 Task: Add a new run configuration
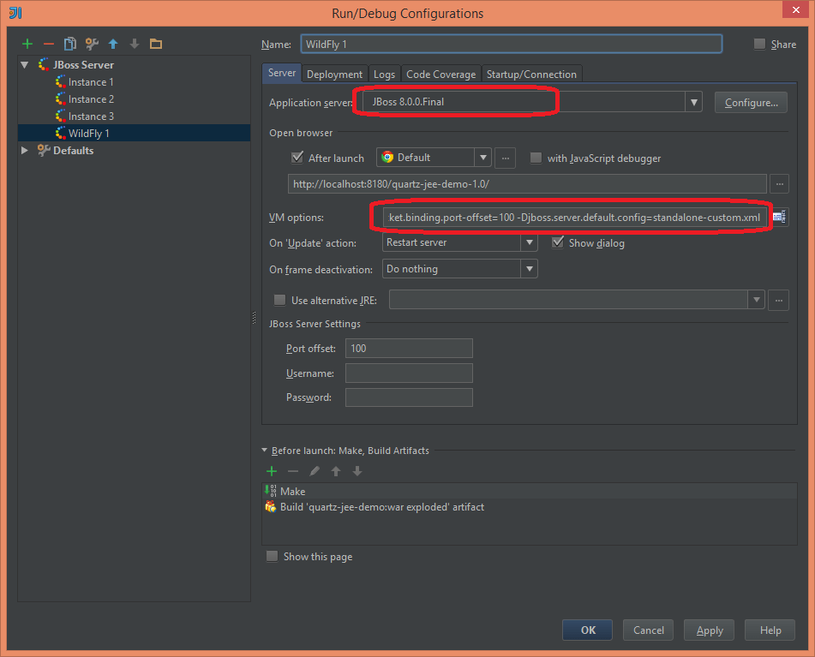27,44
